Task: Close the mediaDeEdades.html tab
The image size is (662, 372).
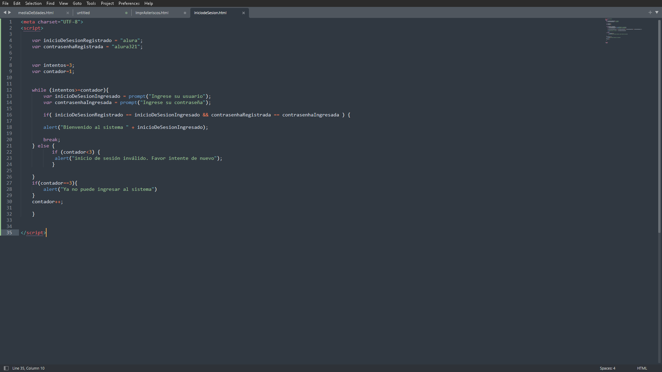Action: point(68,13)
